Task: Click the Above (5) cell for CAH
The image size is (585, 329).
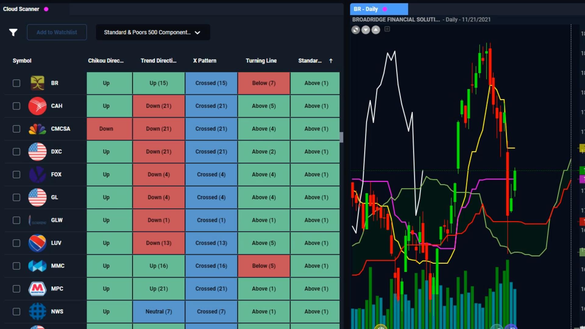Action: point(264,106)
